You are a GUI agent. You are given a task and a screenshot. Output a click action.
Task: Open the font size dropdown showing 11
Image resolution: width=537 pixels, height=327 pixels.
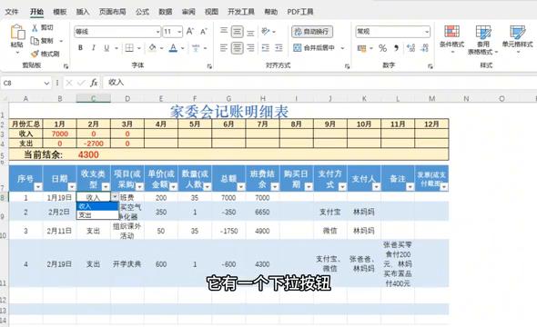point(179,32)
